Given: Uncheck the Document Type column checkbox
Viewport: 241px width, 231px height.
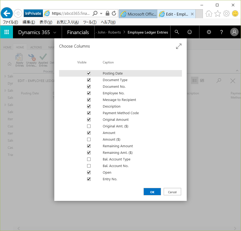Looking at the screenshot, I should (x=89, y=80).
